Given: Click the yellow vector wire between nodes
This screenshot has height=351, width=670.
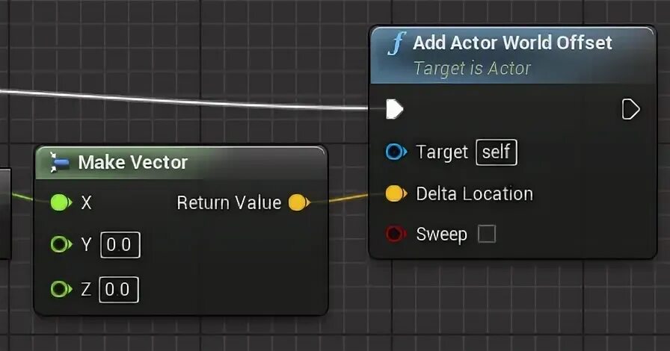Looking at the screenshot, I should point(339,199).
